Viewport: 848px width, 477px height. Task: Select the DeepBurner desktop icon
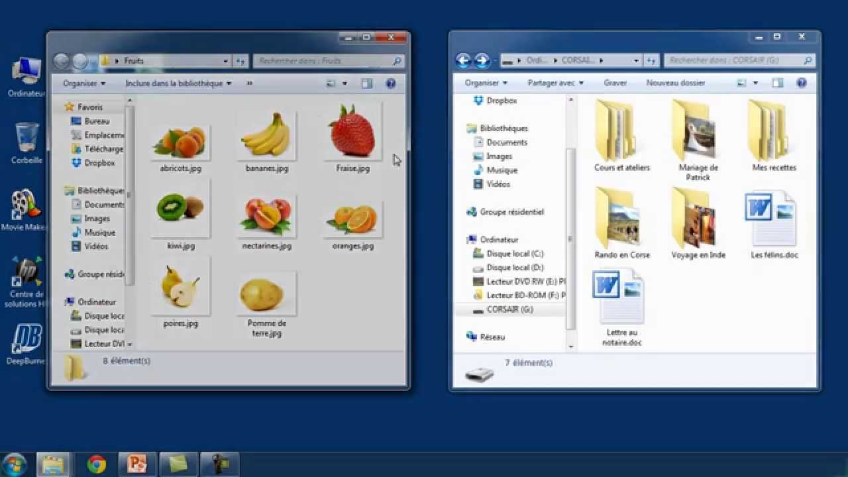pos(25,344)
